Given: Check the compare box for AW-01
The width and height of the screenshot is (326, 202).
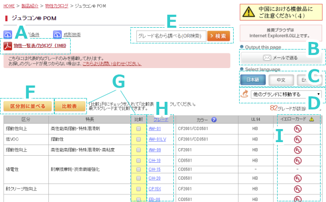Looking at the screenshot, I should coord(139,128).
